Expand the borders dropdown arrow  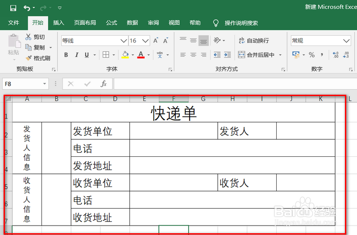tap(114, 55)
